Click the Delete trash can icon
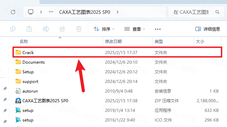Viewport: 227px width, 127px height. 79,29
